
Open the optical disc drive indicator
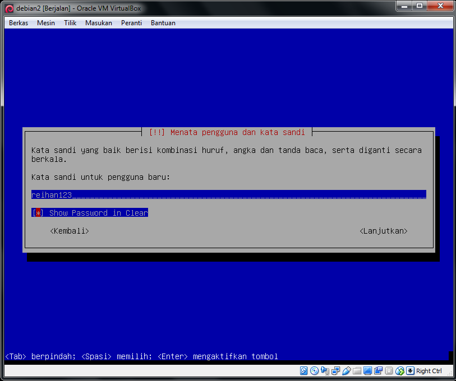pos(314,371)
